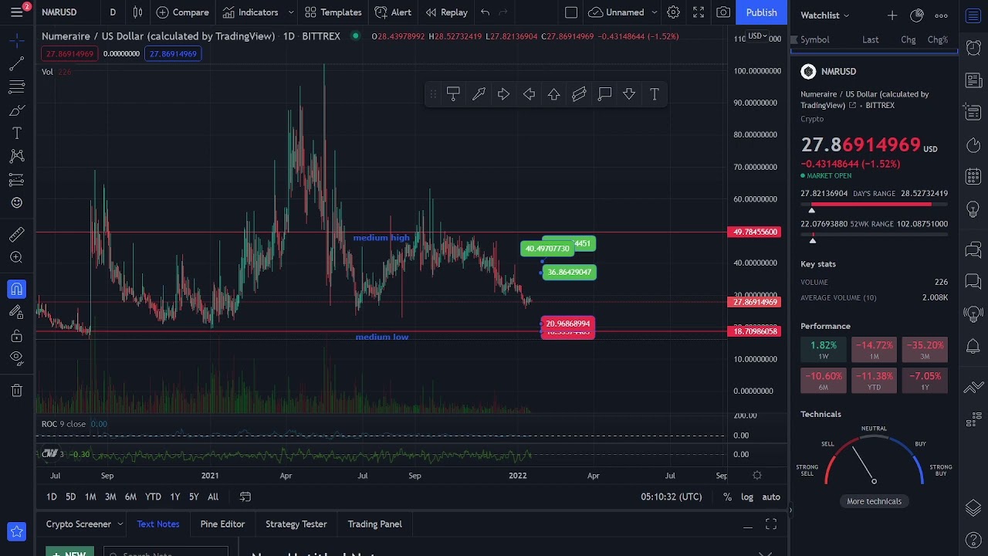This screenshot has height=556, width=988.
Task: Open the Indicators dialog
Action: [250, 12]
